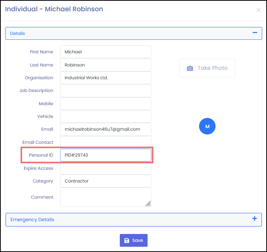Click the Email address field

point(106,129)
